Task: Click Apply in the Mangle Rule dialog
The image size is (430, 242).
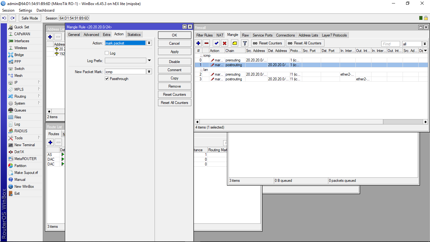Action: coord(174,52)
